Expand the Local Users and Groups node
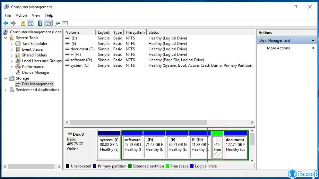Screen dimensions: 319x179 (x=12, y=61)
